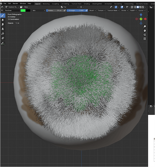Viewport: 155px width, 167px height.
Task: Click the black secondary color swatch
Action: (28, 10)
